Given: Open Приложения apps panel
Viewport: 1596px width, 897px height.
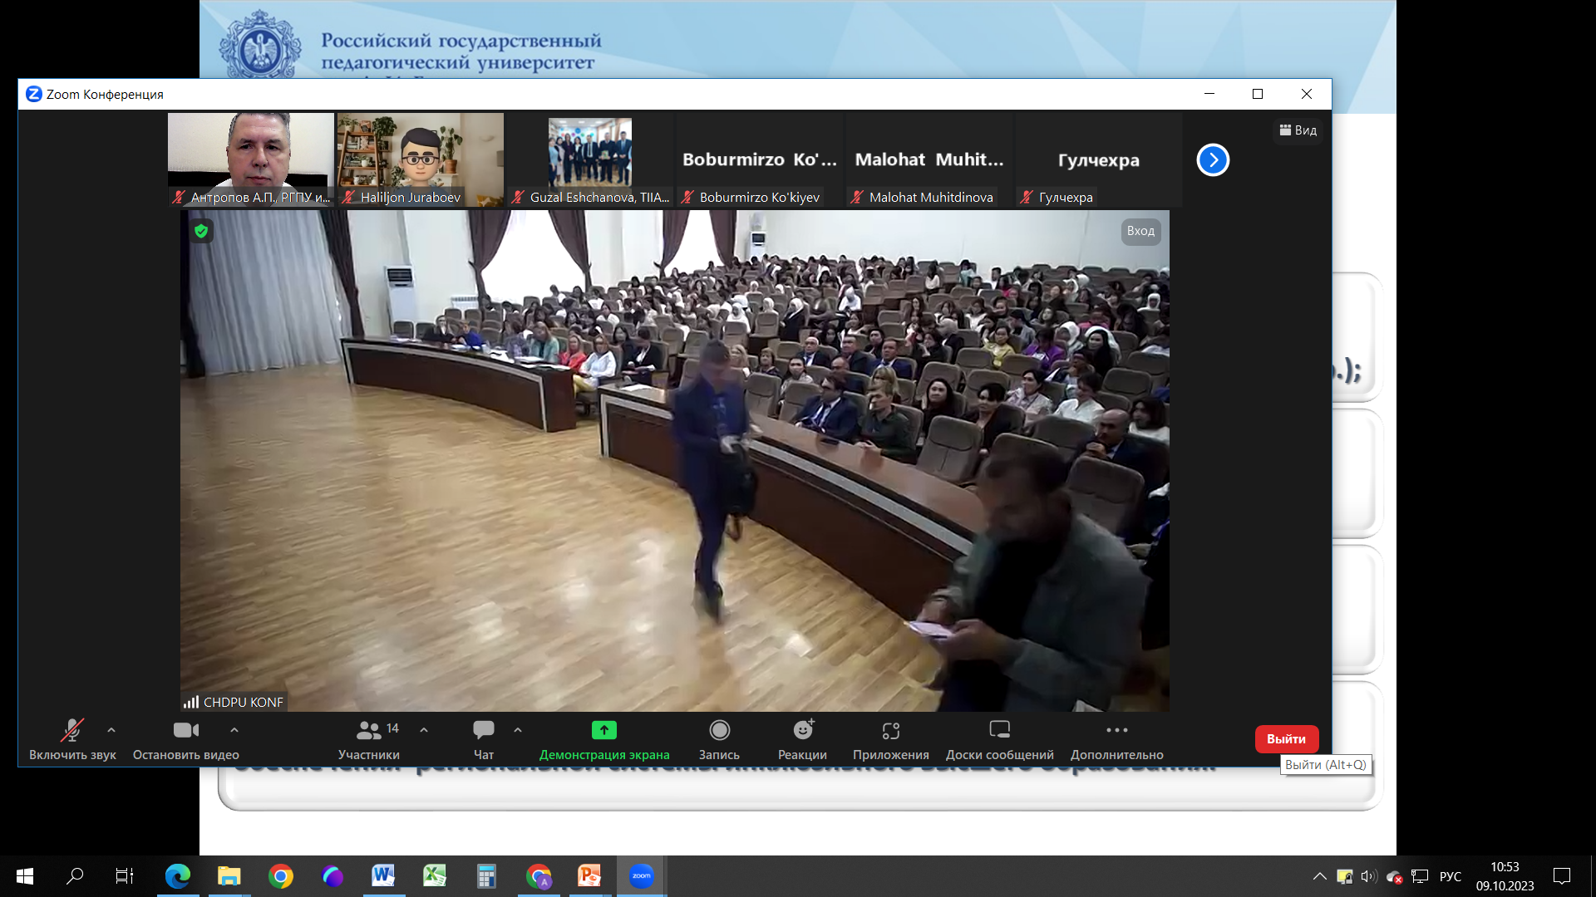Looking at the screenshot, I should 890,739.
